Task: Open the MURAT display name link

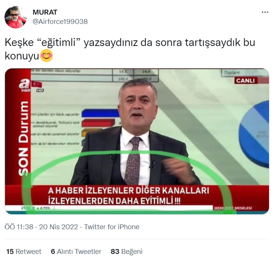Action: click(45, 12)
